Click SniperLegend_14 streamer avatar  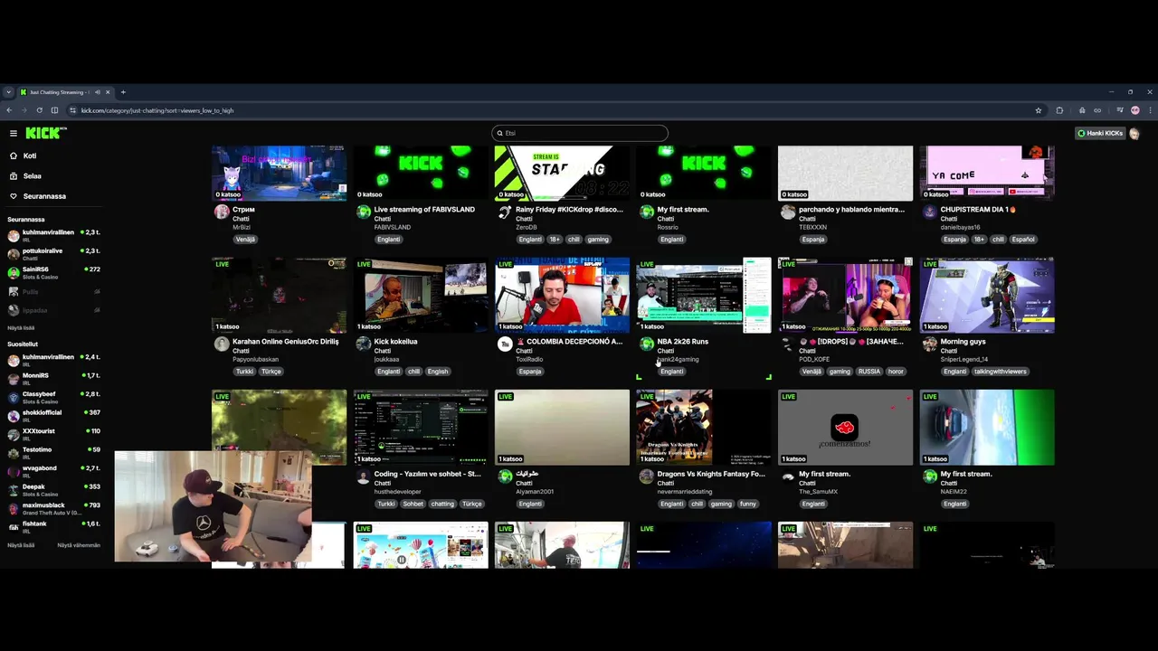pos(930,344)
